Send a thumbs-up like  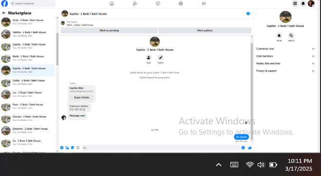(250, 148)
